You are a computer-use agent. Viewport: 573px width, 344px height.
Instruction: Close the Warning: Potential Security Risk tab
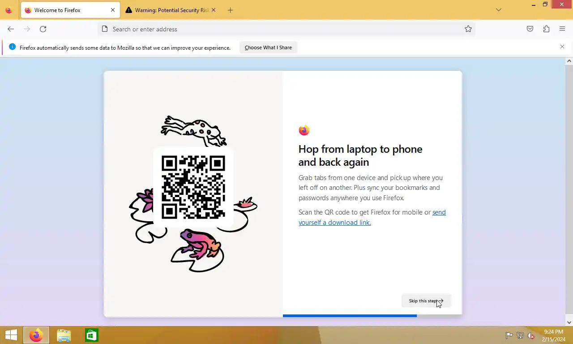(x=213, y=10)
